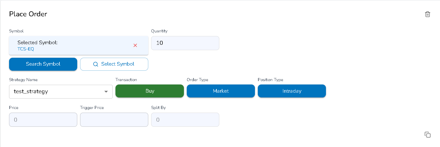Click into the Price field

pos(43,120)
